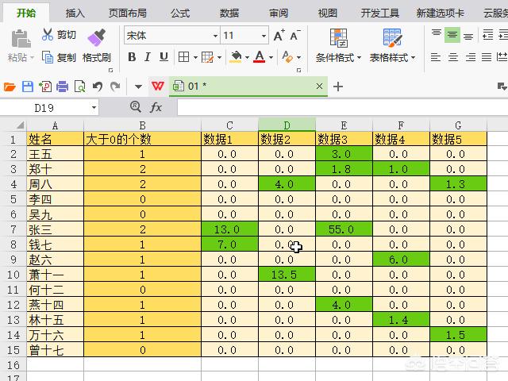Click the justify alignment icon
The height and width of the screenshot is (381, 508).
click(x=487, y=57)
